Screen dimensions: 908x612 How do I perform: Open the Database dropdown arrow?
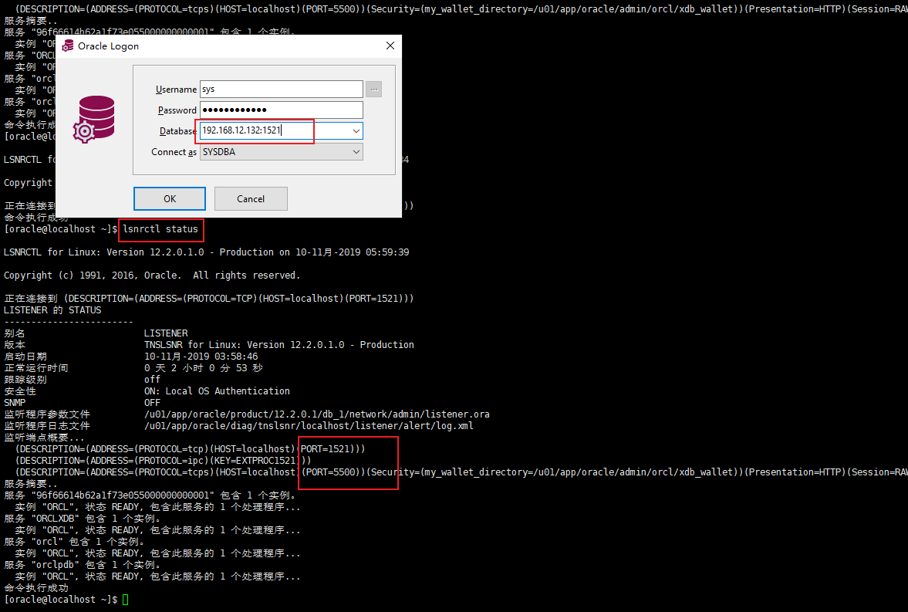point(356,131)
